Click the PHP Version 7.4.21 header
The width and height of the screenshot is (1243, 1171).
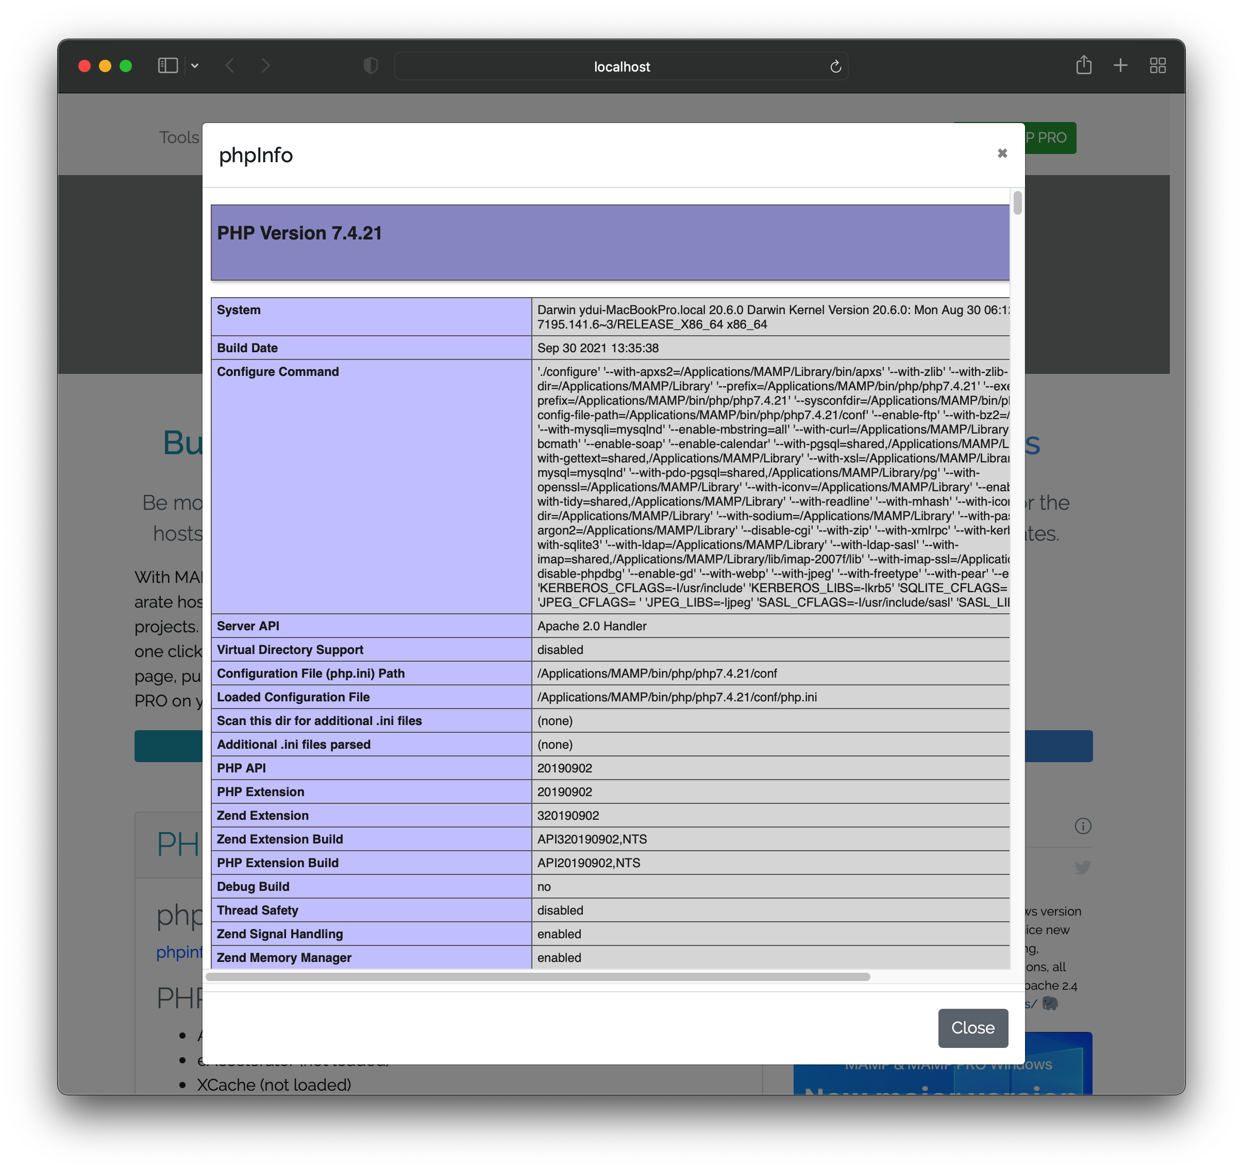point(299,233)
